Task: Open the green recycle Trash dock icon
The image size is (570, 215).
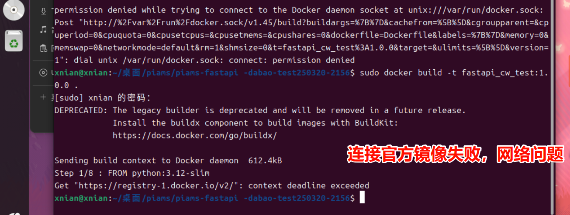Action: (x=14, y=41)
